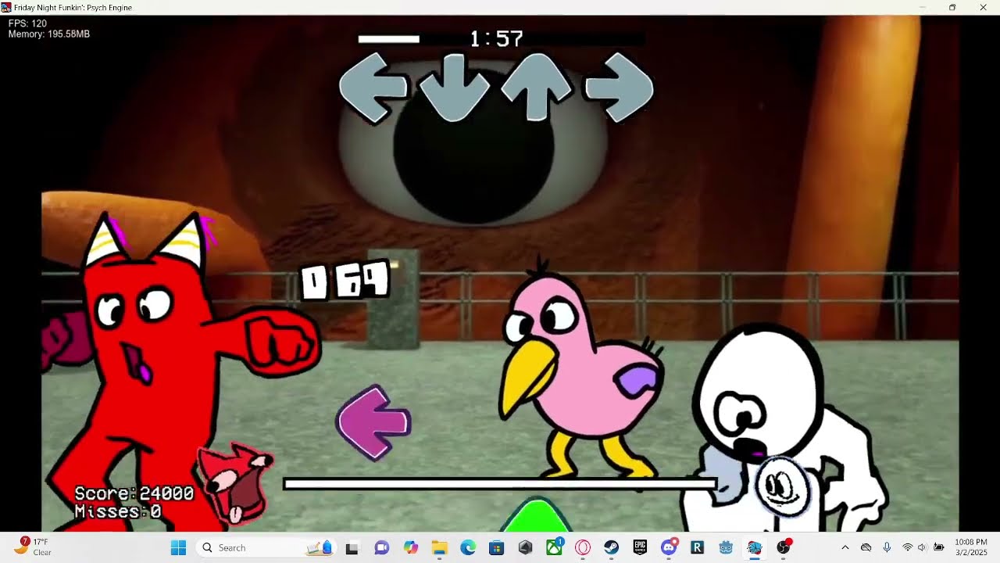Open Discord from taskbar
This screenshot has height=563, width=1000.
pos(669,547)
